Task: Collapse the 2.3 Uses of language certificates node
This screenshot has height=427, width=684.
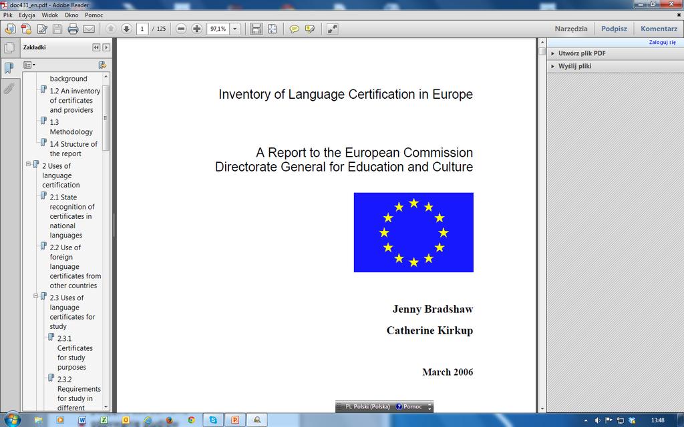Action: click(x=36, y=296)
